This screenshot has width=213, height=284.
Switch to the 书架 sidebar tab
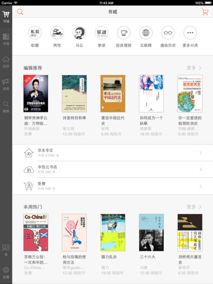click(6, 39)
